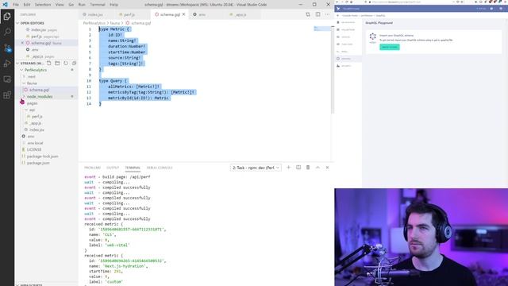
Task: Open the Explorer view in activity bar
Action: (x=7, y=16)
